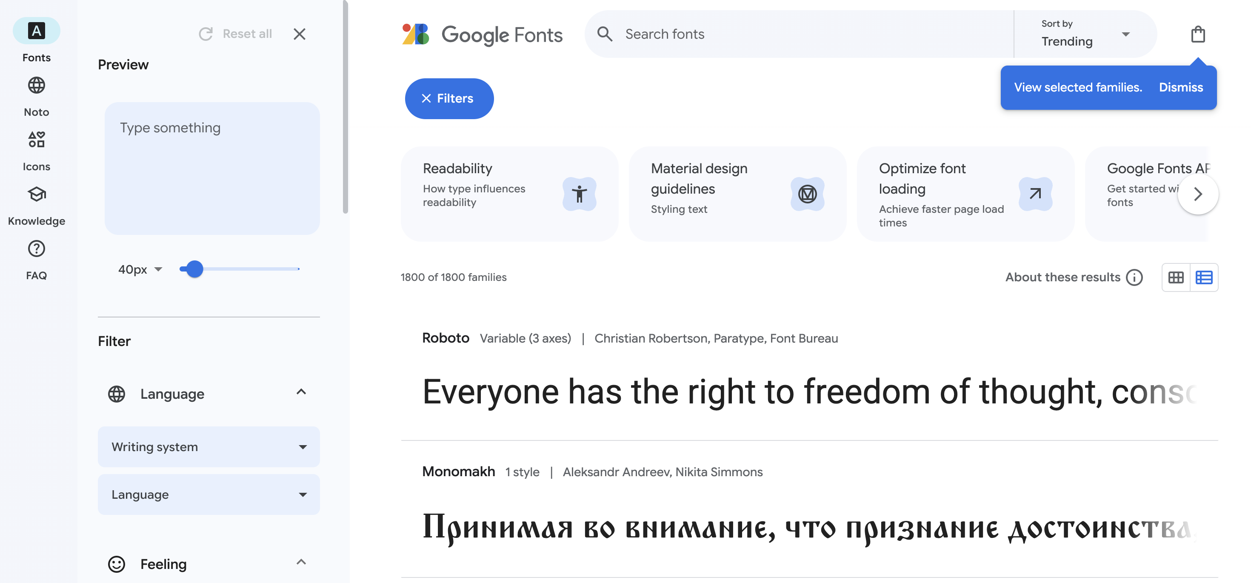Click the next arrow on cards carousel
The width and height of the screenshot is (1251, 583).
[x=1197, y=194]
